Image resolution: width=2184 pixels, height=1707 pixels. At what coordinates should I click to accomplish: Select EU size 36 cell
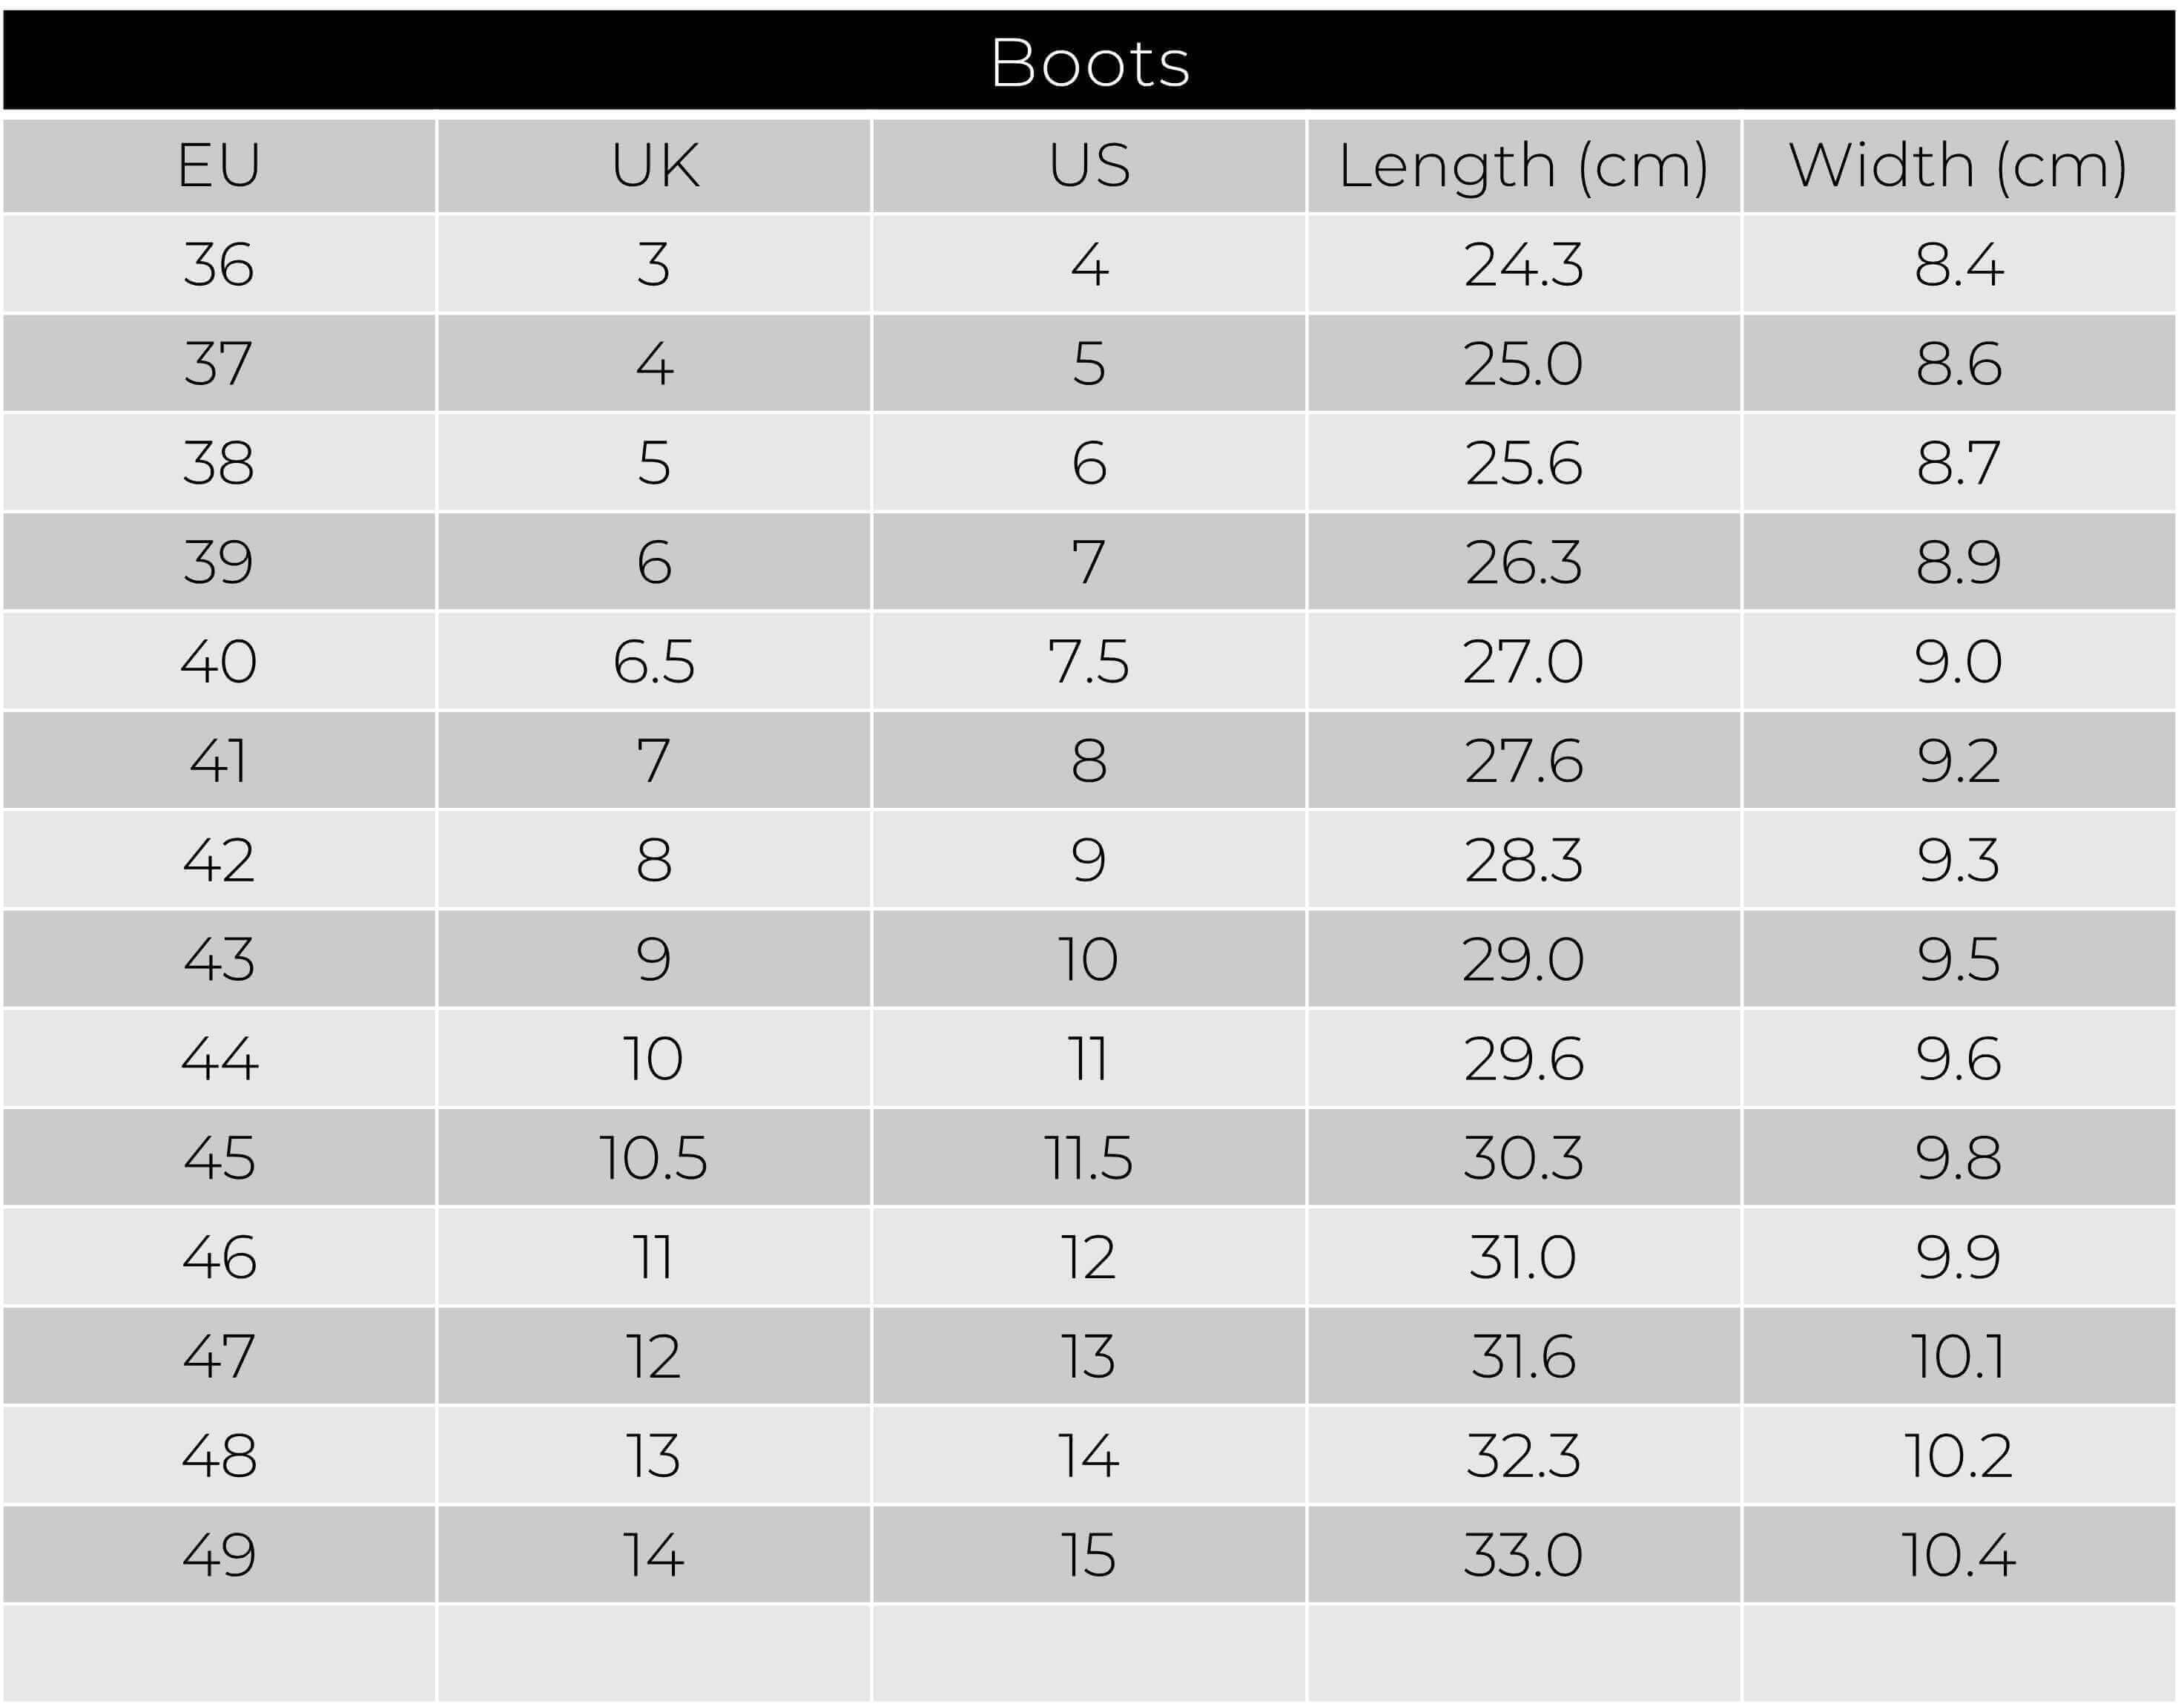tap(219, 265)
